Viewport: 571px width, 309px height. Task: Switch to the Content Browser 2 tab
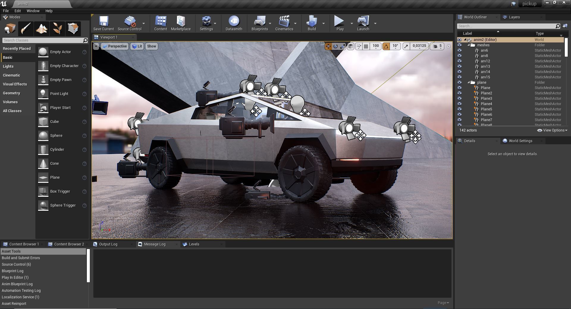coord(69,244)
